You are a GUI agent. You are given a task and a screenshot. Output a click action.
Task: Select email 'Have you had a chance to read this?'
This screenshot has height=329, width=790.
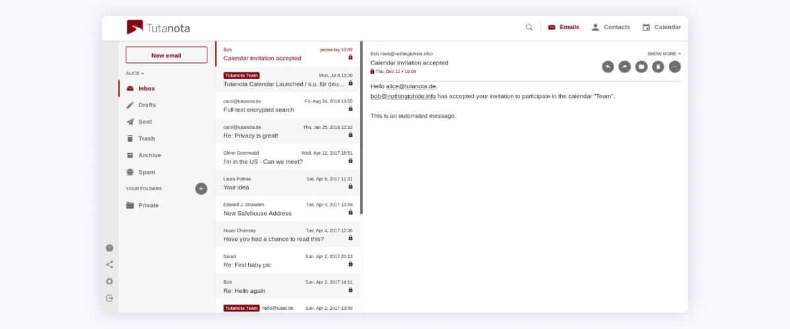click(288, 235)
